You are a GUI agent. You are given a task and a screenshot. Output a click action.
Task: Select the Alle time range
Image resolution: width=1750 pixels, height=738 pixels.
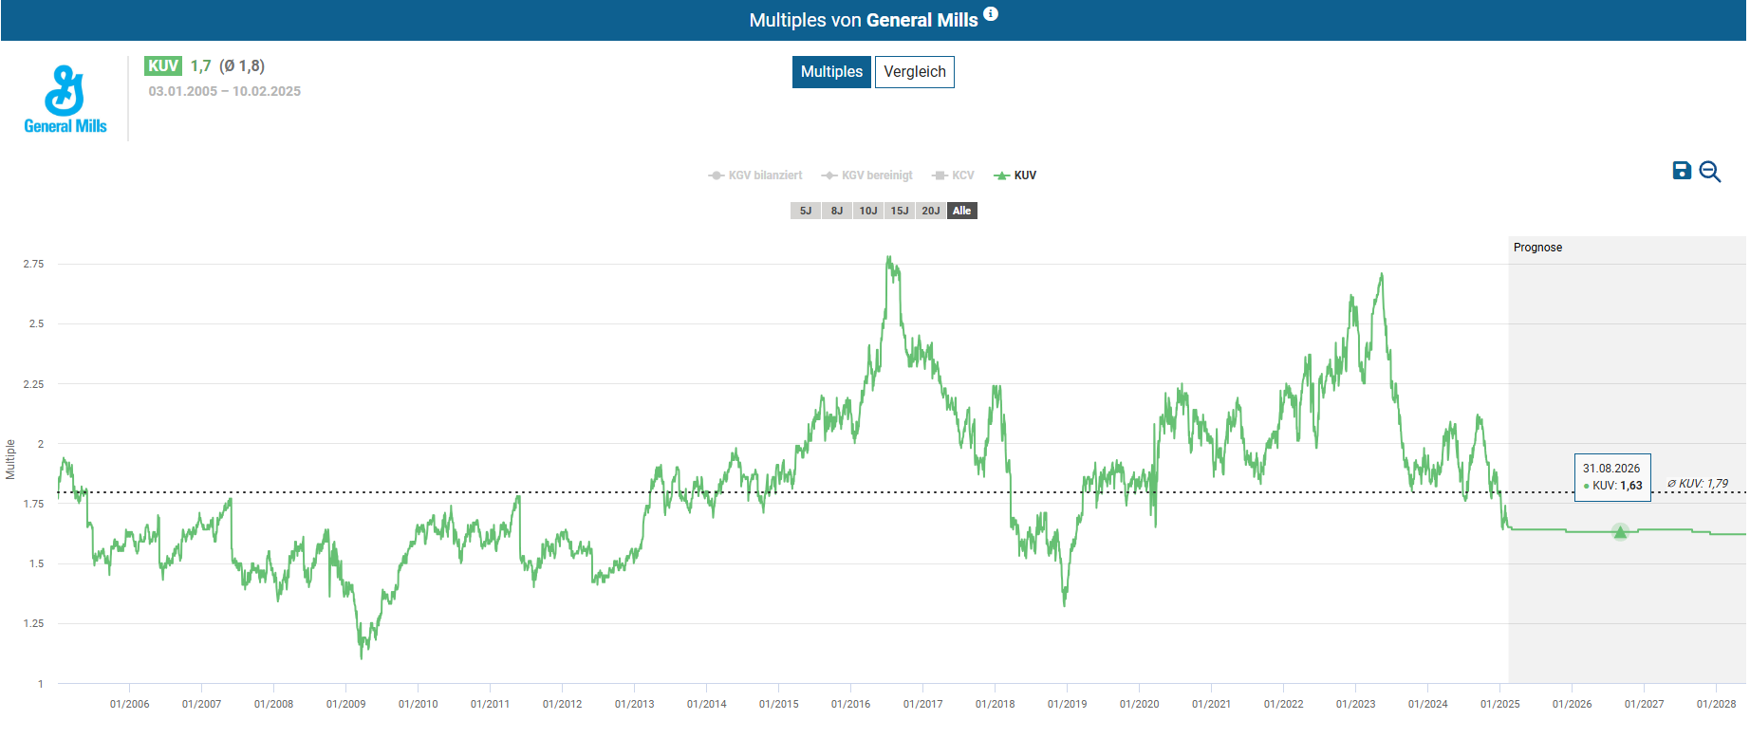coord(961,211)
